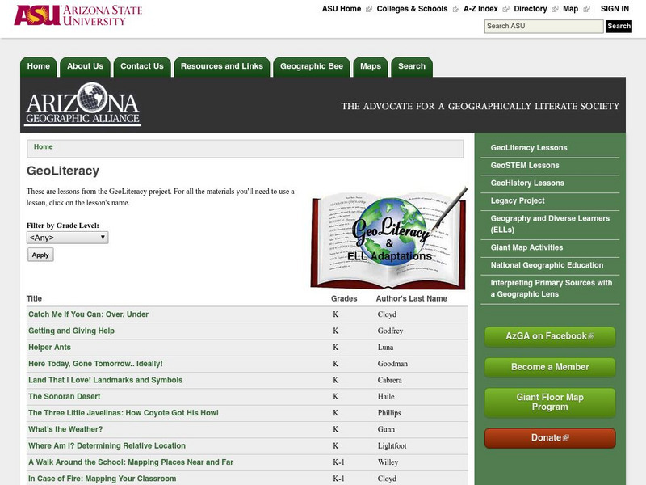The image size is (646, 485).
Task: Open the Filter by Grade Level dropdown
Action: (x=68, y=238)
